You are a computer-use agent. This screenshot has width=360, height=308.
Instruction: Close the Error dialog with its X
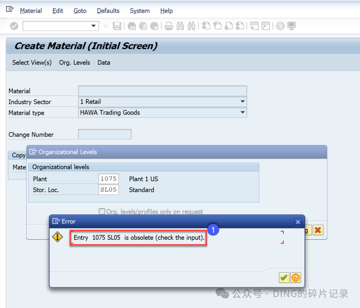pos(298,222)
